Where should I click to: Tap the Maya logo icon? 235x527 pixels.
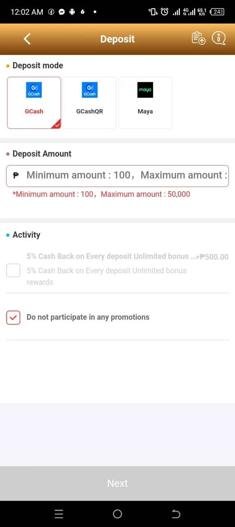[x=145, y=90]
